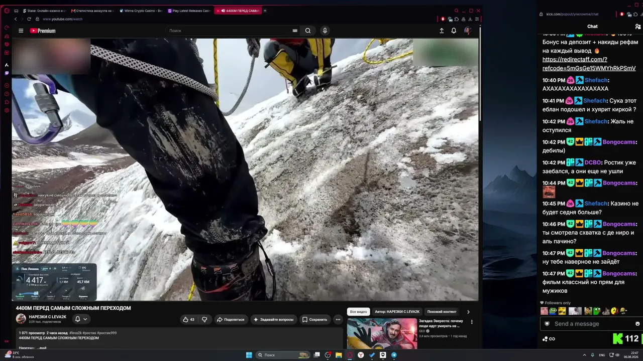Save the video with 'Сохранить'
This screenshot has height=361, width=643.
[315, 319]
